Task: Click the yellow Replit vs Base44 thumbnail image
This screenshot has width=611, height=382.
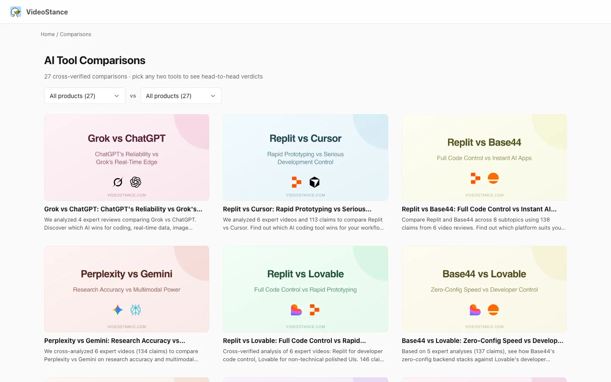Action: click(x=484, y=157)
